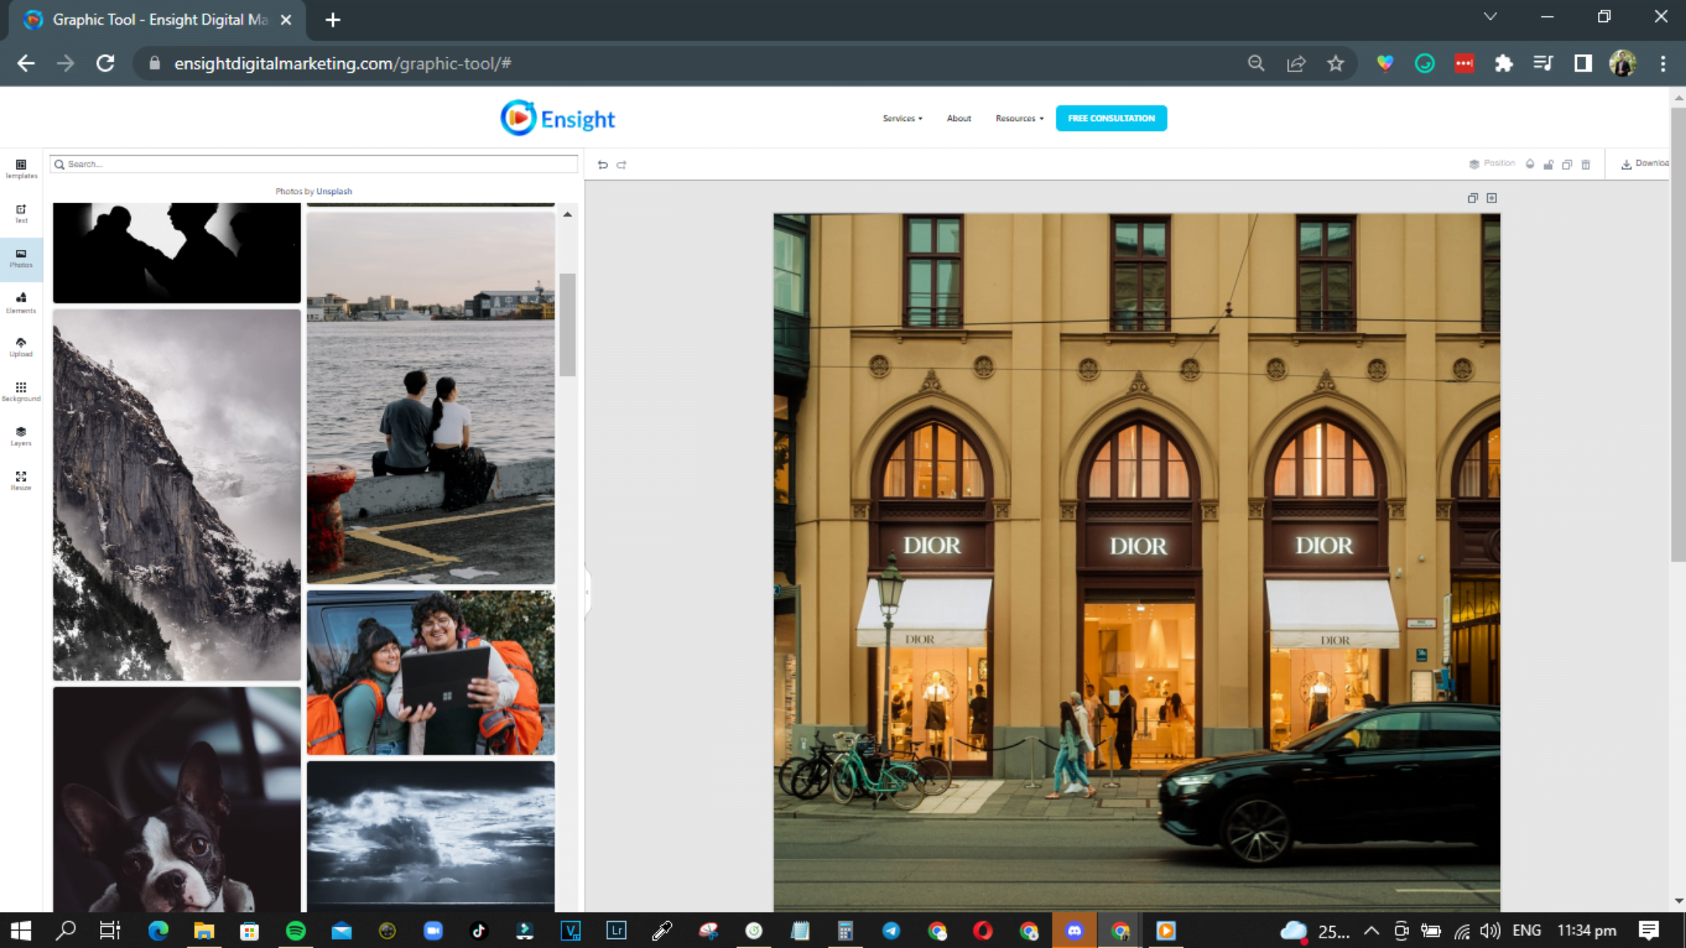Open a new browser tab
Viewport: 1686px width, 948px height.
tap(333, 20)
